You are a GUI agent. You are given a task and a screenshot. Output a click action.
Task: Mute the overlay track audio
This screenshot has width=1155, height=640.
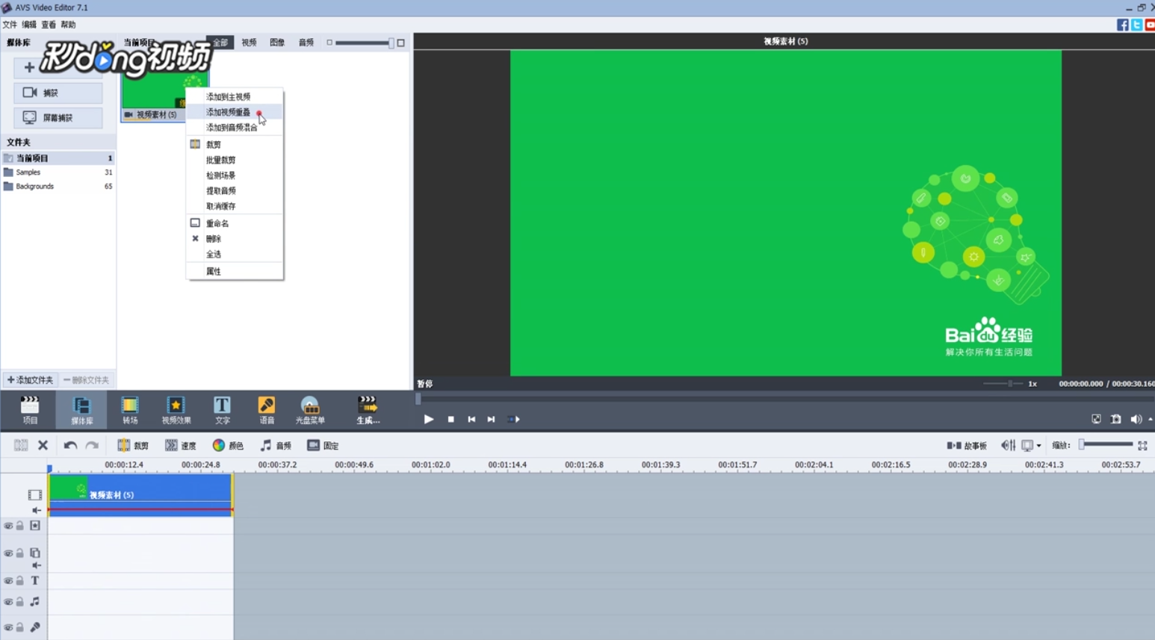(36, 565)
